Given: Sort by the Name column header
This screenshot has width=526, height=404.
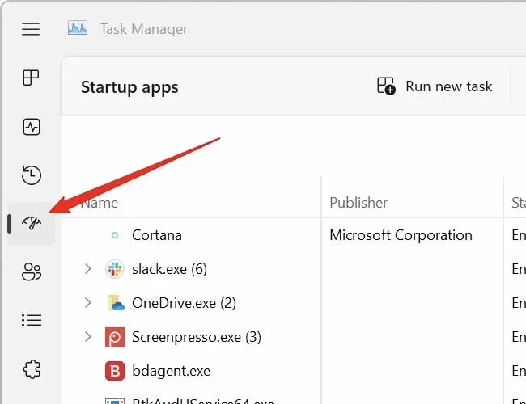Looking at the screenshot, I should tap(100, 203).
